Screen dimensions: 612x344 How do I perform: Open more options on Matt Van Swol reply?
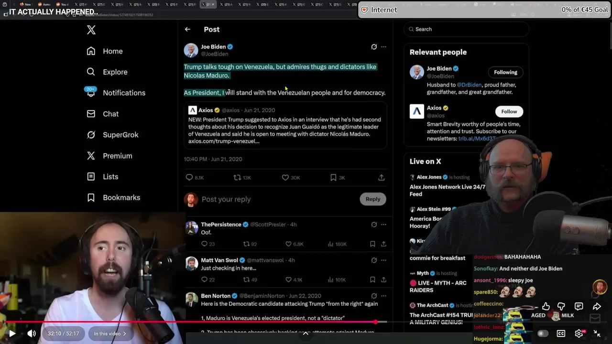click(x=383, y=260)
